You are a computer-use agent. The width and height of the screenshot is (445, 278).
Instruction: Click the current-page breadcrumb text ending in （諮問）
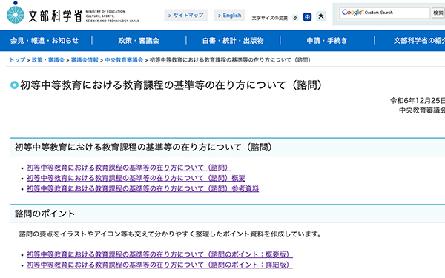tap(230, 60)
